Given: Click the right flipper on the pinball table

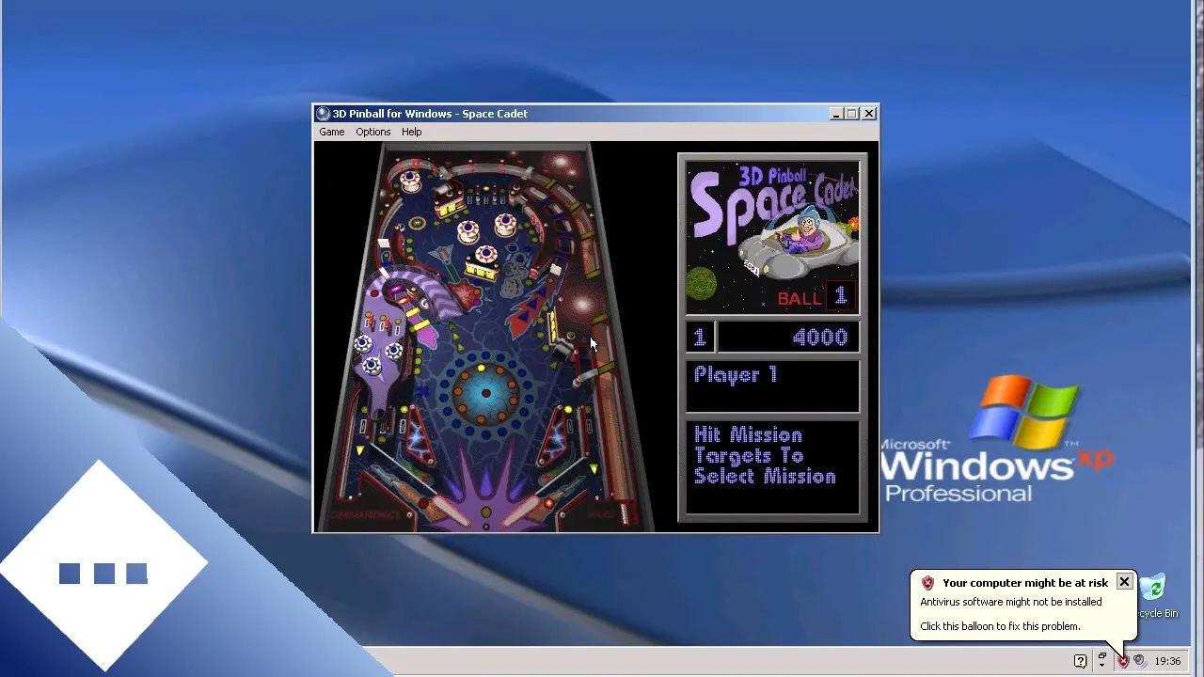Looking at the screenshot, I should click(x=521, y=512).
